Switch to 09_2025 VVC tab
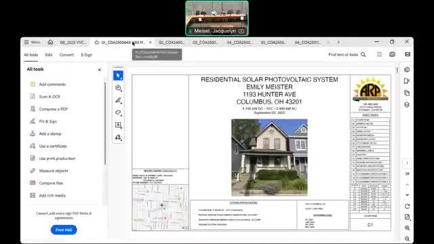This screenshot has width=434, height=244. point(73,42)
